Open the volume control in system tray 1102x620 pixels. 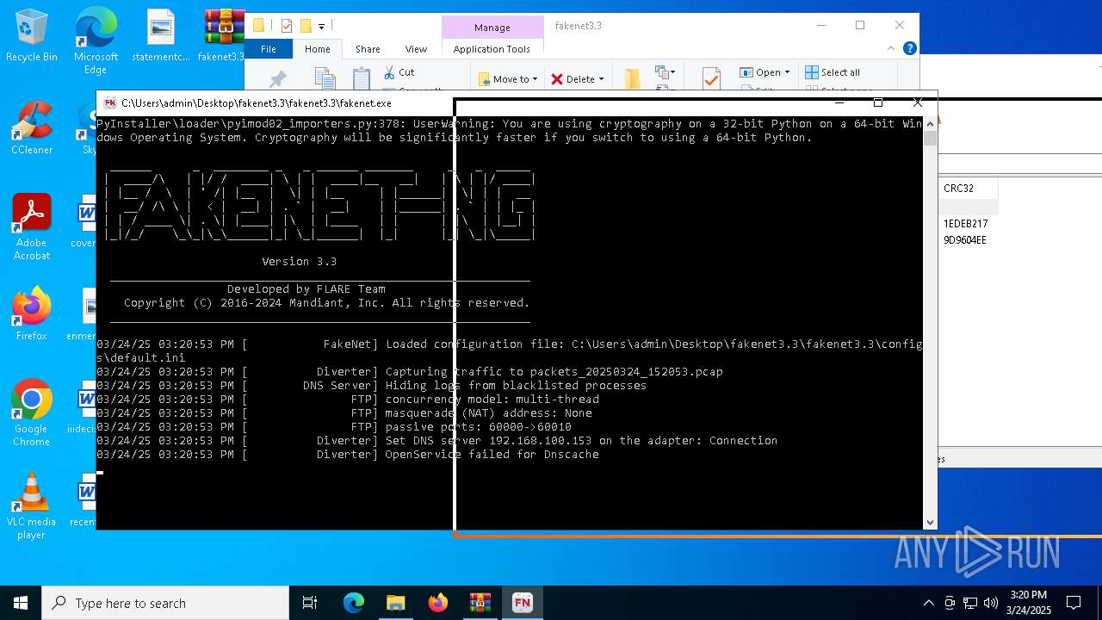pos(991,603)
